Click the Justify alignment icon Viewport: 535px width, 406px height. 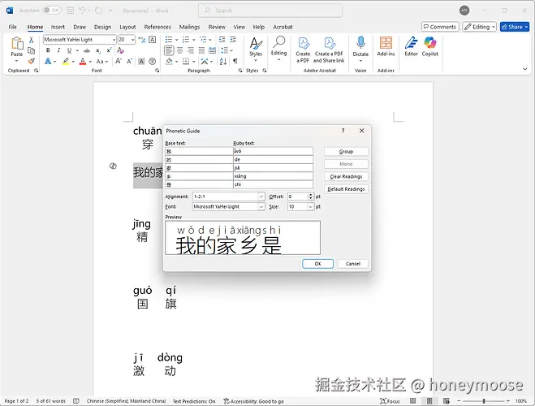pos(201,50)
